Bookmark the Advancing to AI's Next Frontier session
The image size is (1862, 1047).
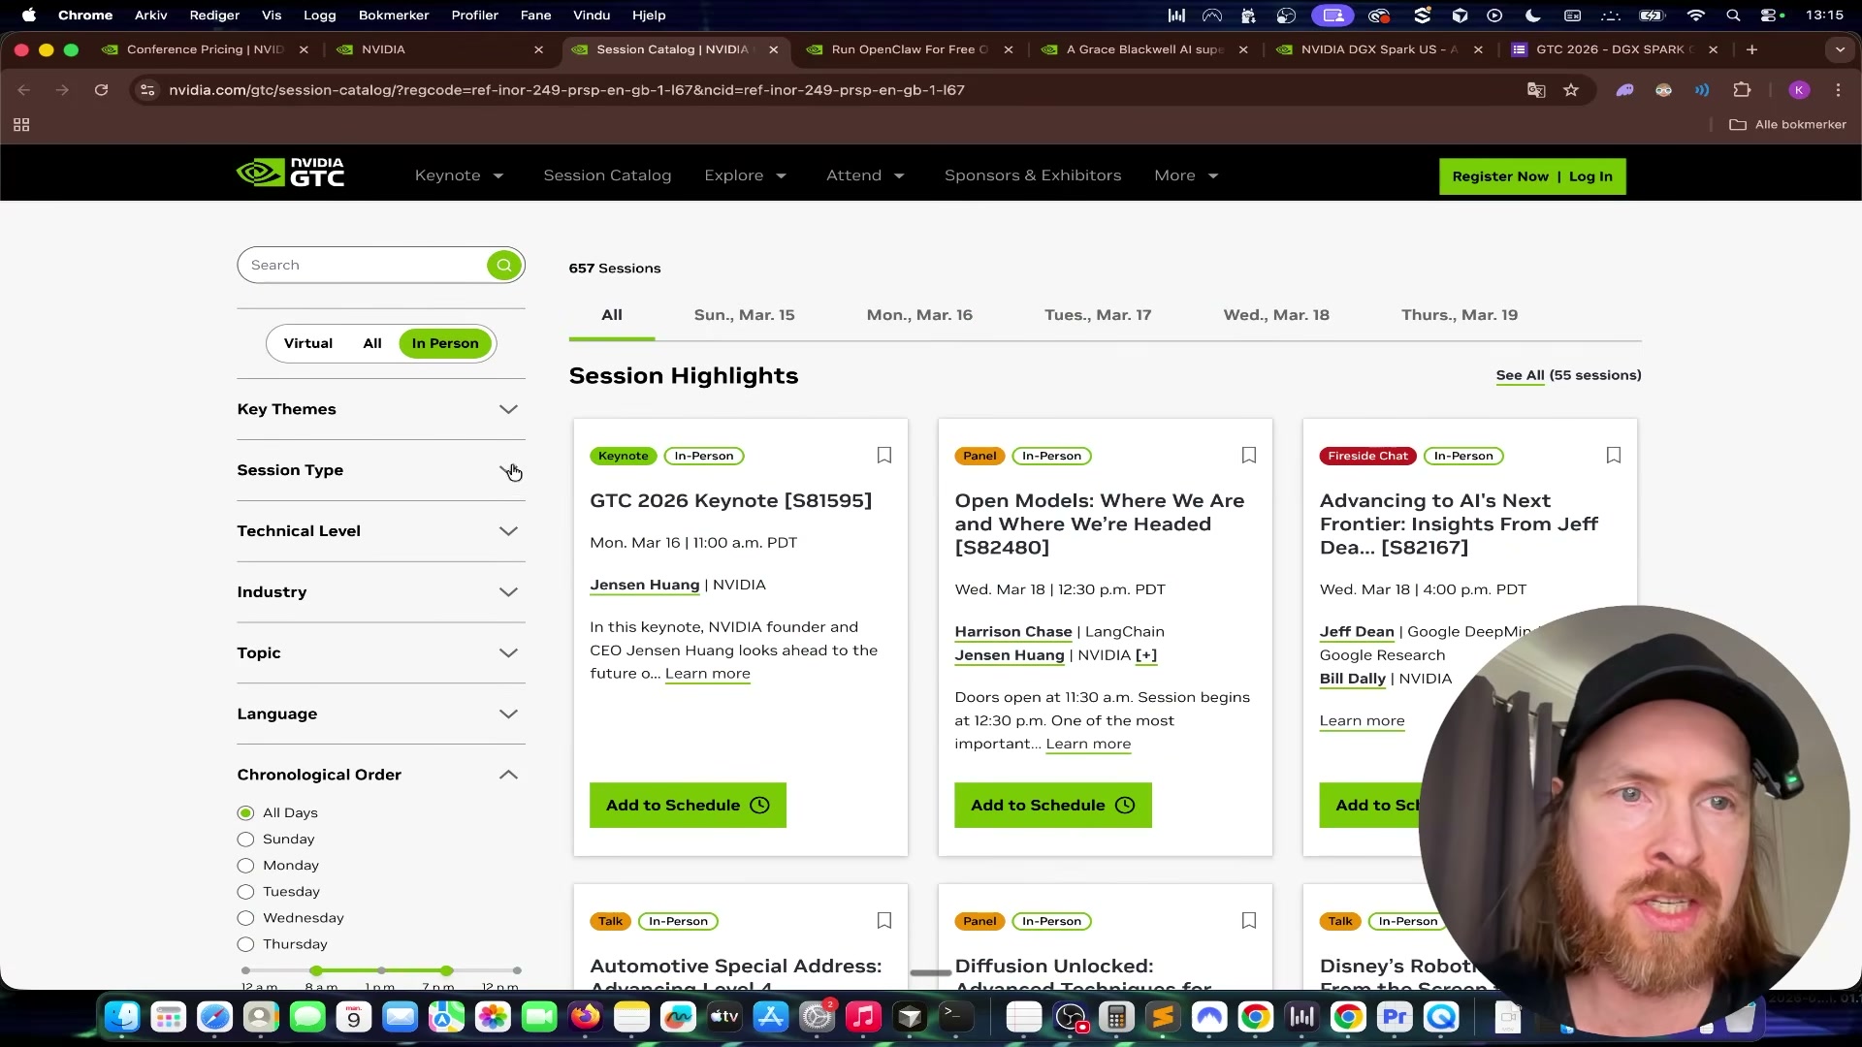(1614, 456)
